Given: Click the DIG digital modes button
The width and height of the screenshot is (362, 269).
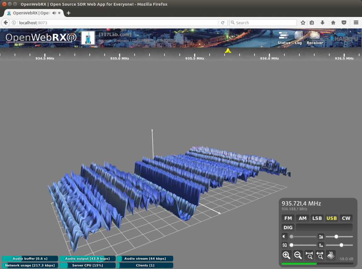Looking at the screenshot, I should pos(288,227).
